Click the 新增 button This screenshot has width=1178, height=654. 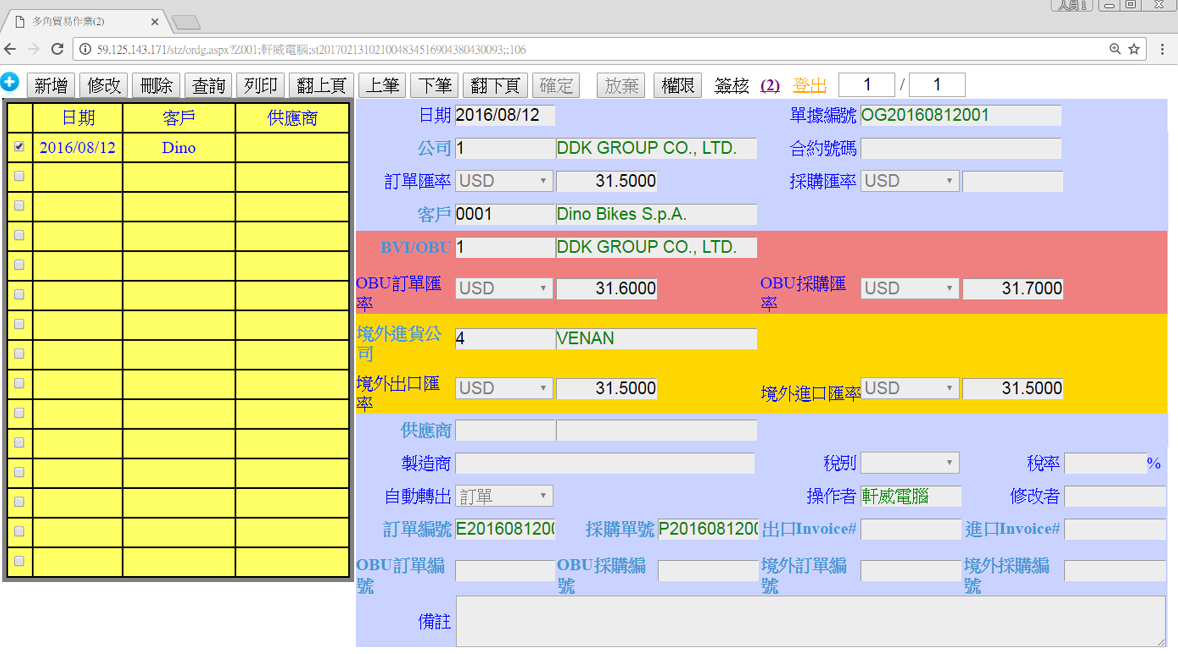(x=51, y=85)
